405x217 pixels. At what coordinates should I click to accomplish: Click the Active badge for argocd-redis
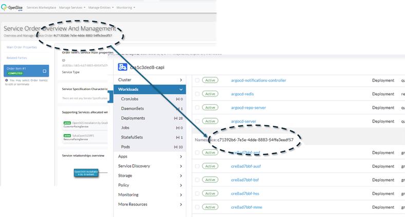point(210,94)
